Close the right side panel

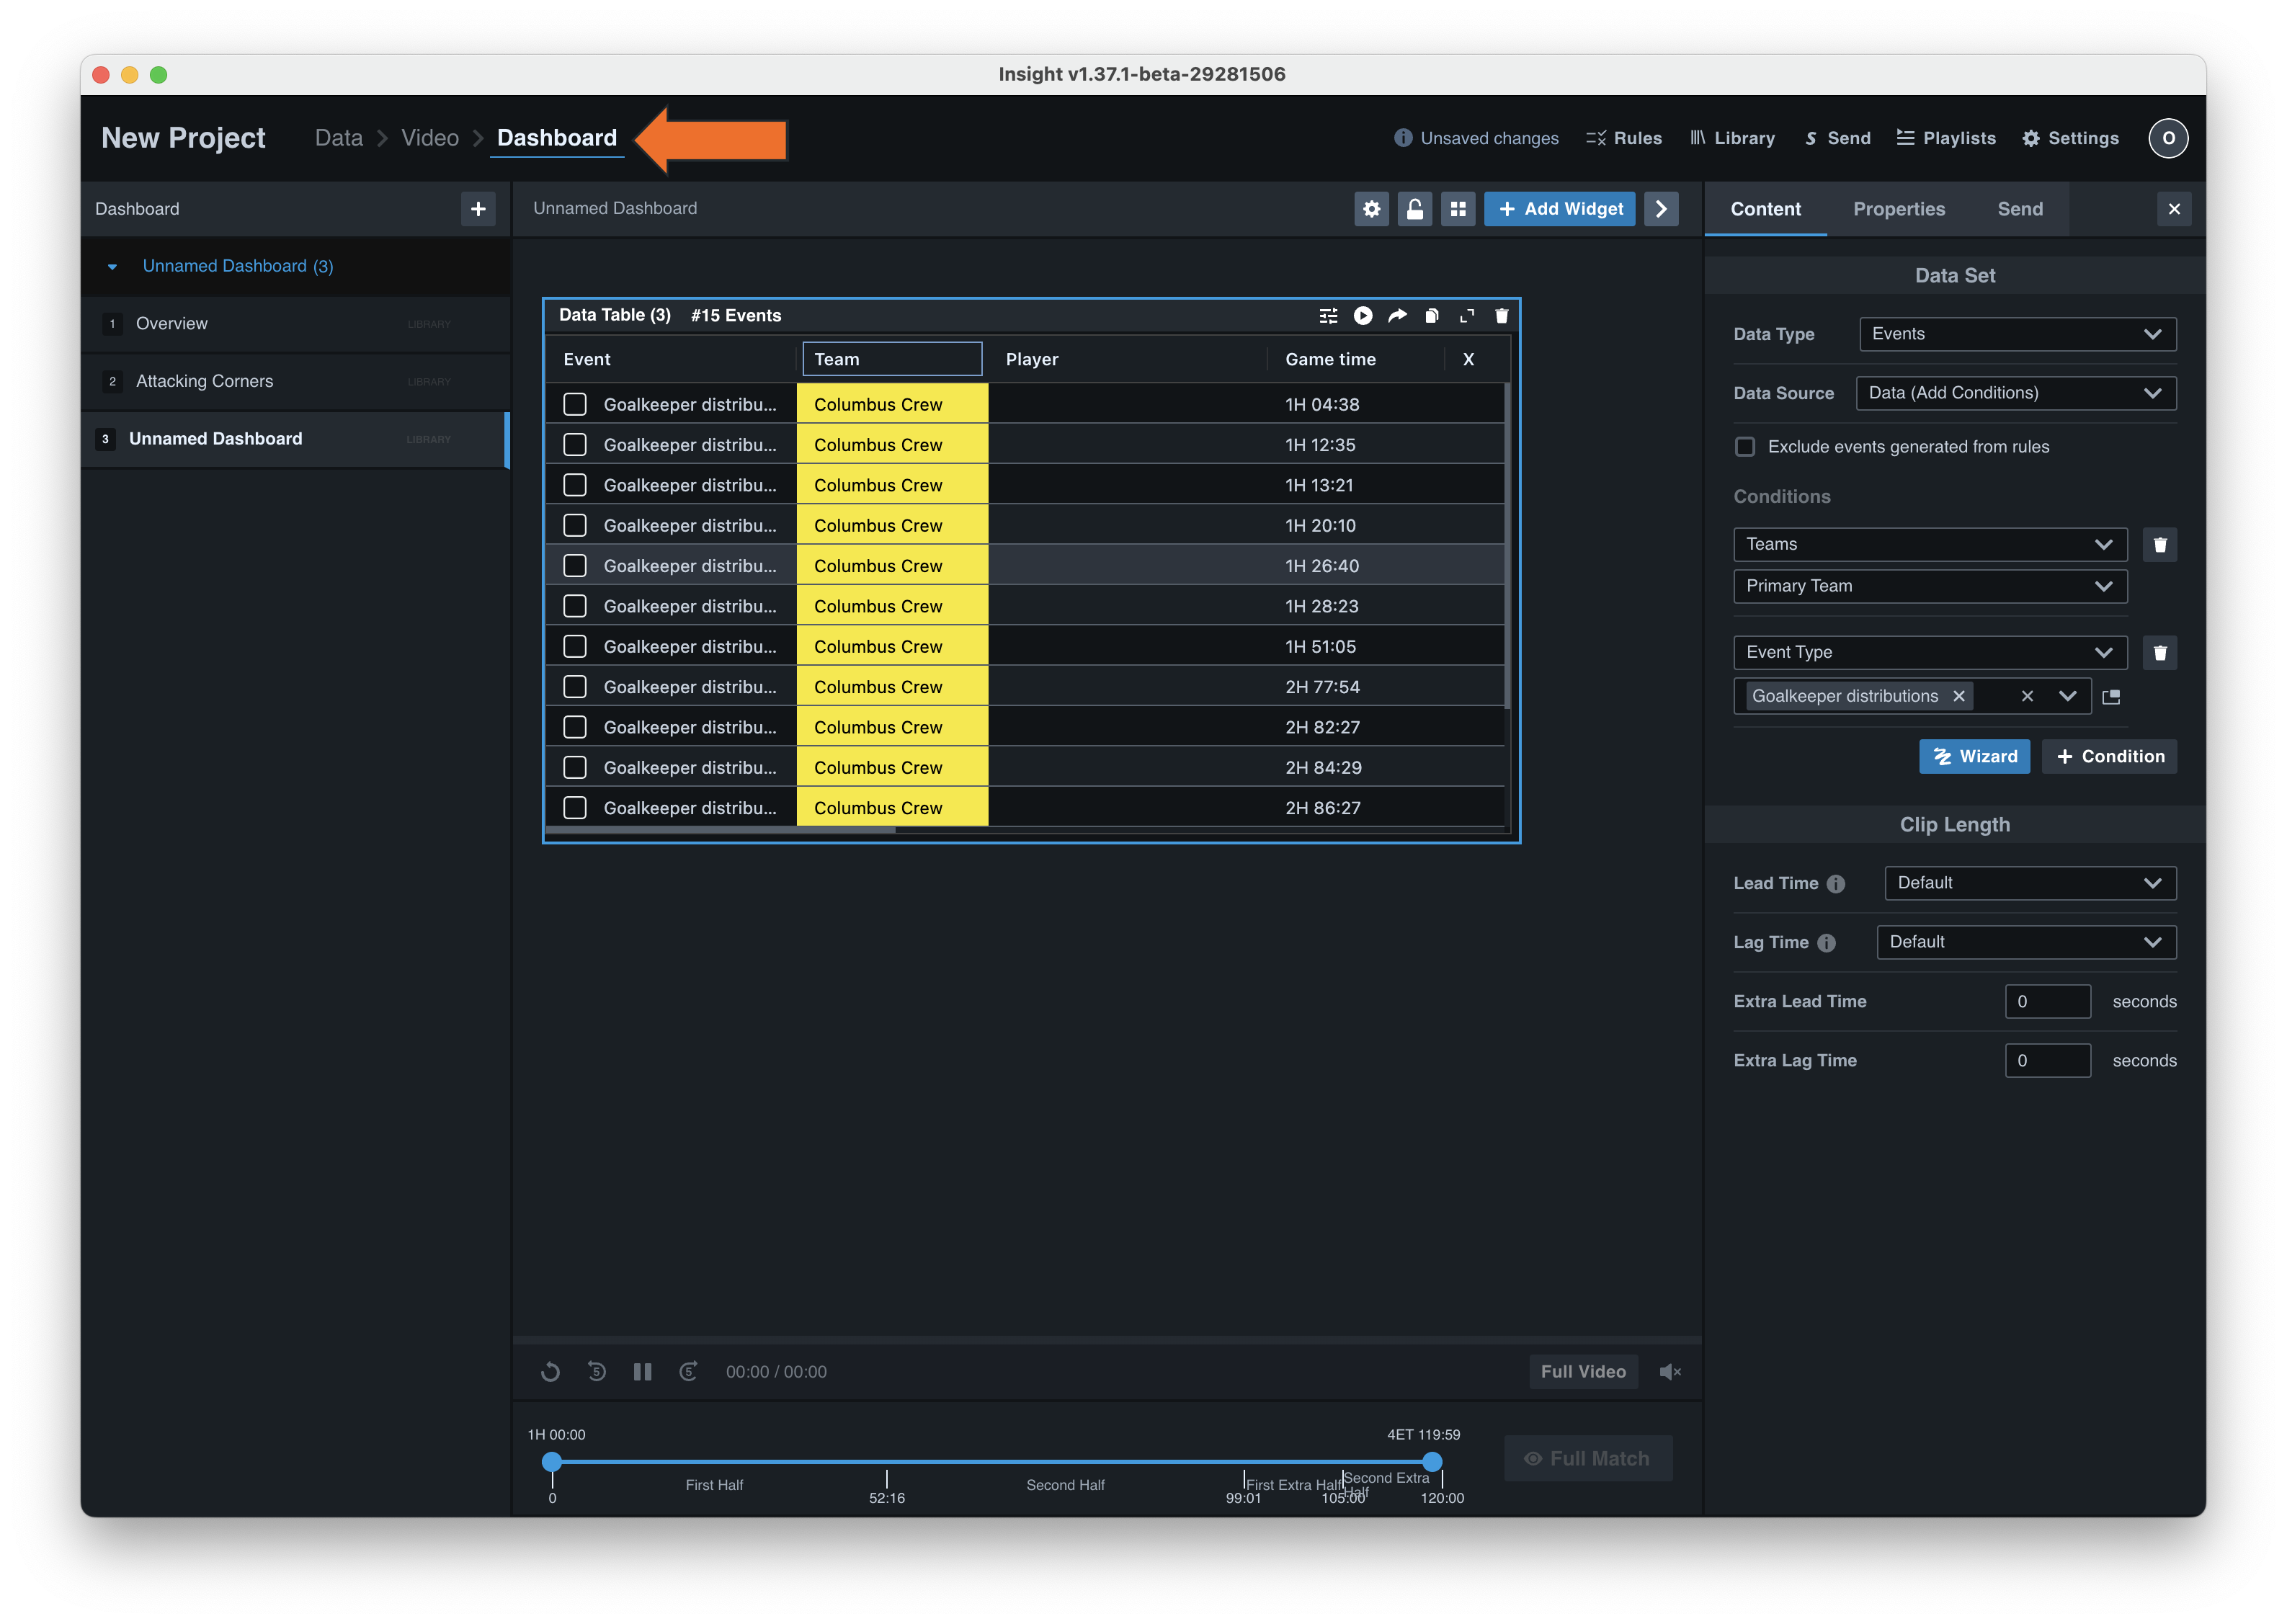coord(2174,209)
